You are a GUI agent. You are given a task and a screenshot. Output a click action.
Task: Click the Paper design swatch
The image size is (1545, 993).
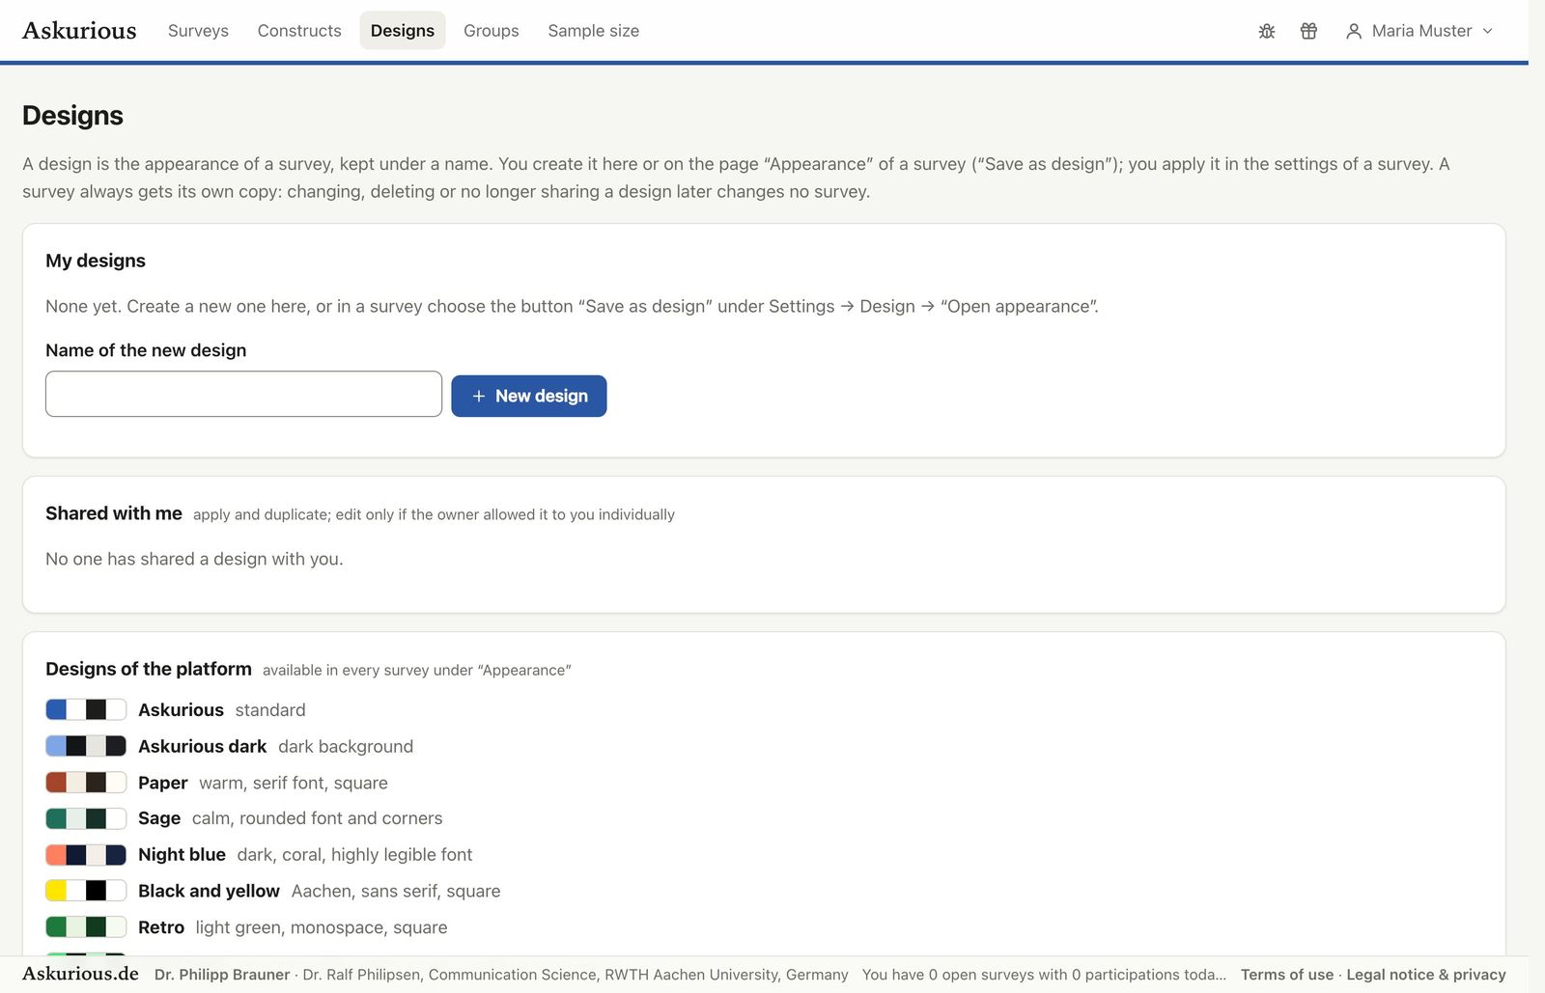tap(86, 783)
